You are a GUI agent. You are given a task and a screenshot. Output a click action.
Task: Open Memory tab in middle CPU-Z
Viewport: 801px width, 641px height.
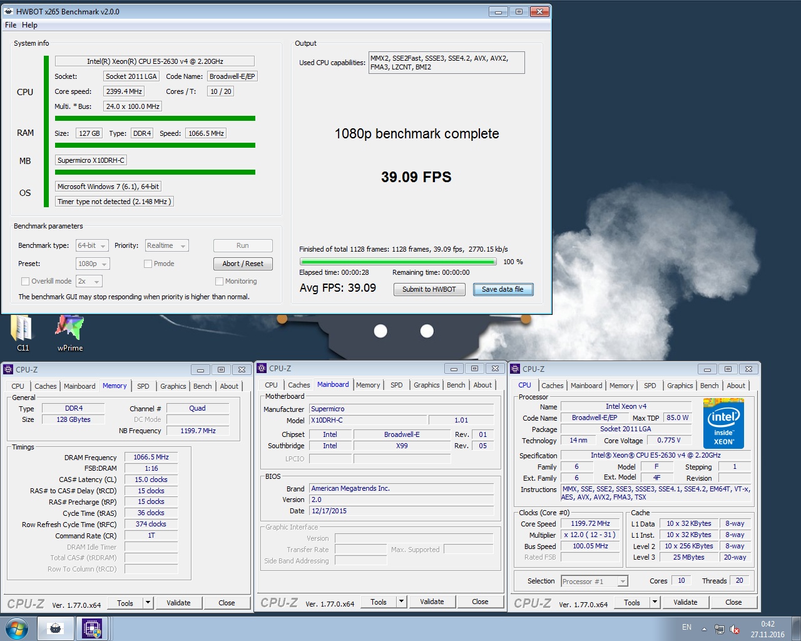(x=368, y=385)
